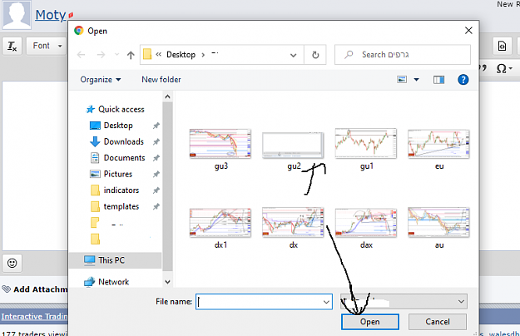Viewport: 520px width, 336px height.
Task: Select the au chart thumbnail
Action: pyautogui.click(x=438, y=222)
